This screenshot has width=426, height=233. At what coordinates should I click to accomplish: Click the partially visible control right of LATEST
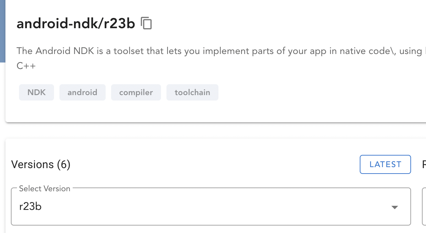point(424,164)
